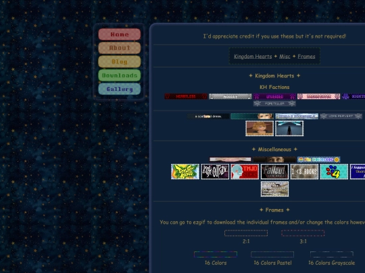Screen dimensions: 365x273
Task: Click the teal paw-print number 4 stamp
Action: click(335, 172)
